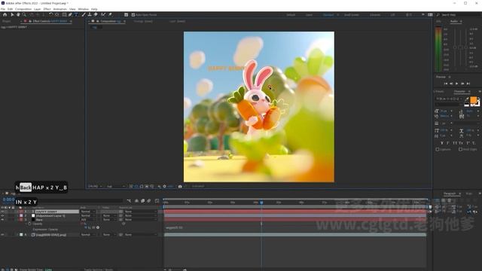Screen dimensions: 482x271
Task: Click the Search Help magnifier icon
Action: [438, 15]
